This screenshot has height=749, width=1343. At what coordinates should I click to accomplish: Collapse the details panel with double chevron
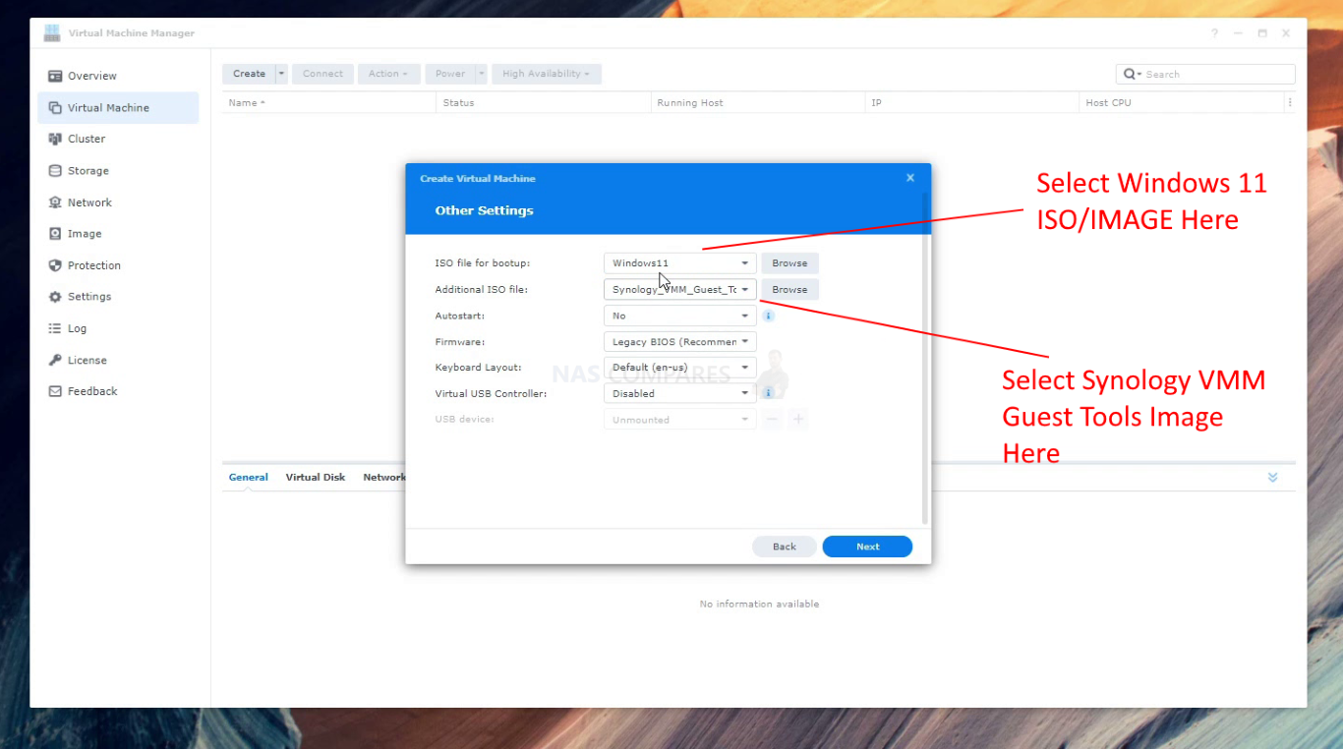(x=1272, y=477)
